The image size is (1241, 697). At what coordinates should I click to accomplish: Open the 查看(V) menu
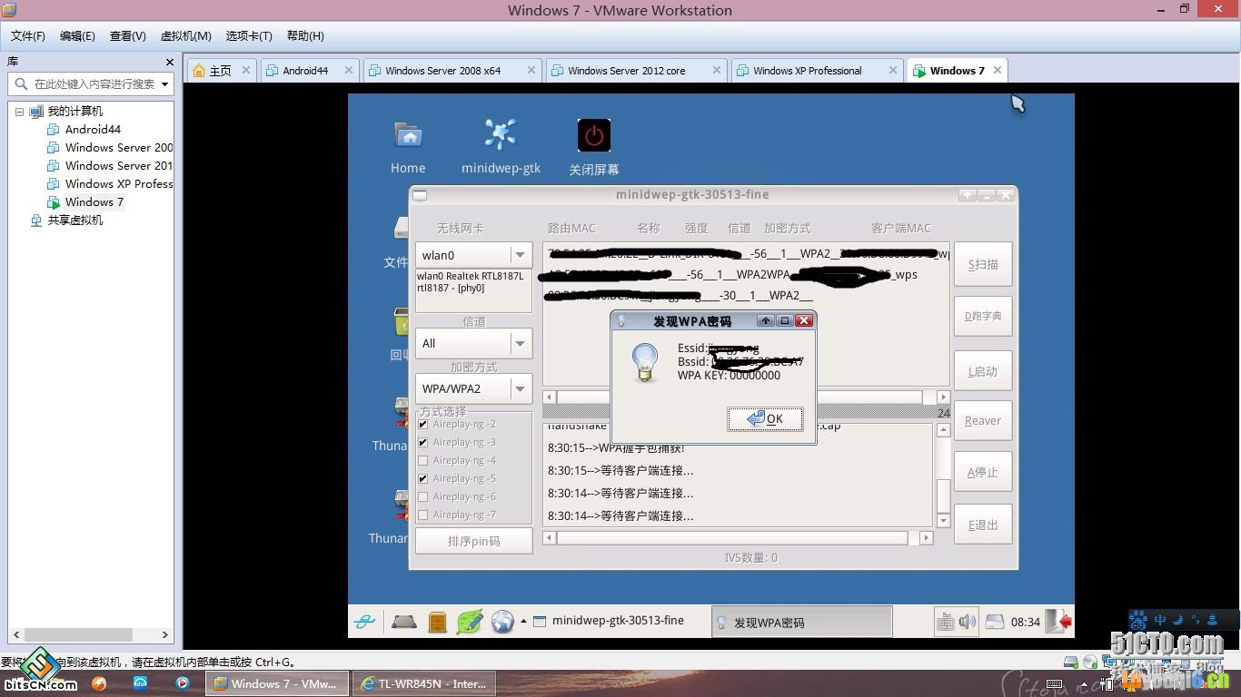pos(127,35)
